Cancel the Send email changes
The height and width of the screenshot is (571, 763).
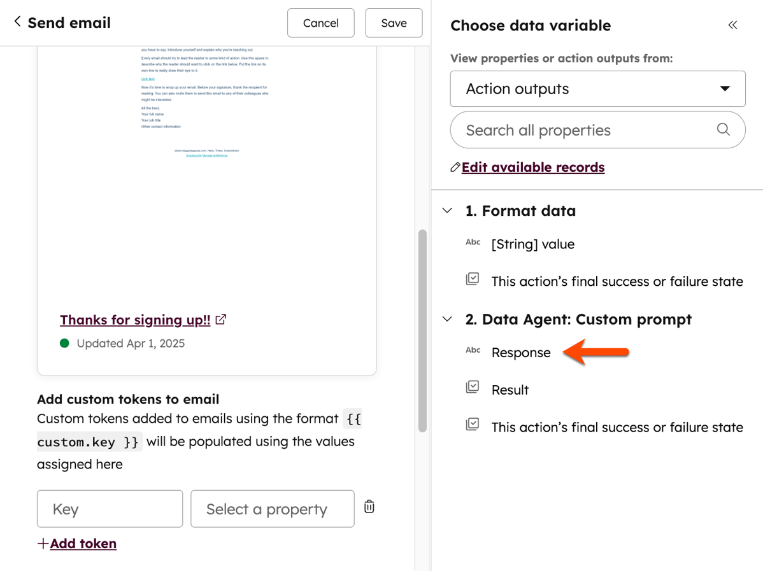(320, 22)
